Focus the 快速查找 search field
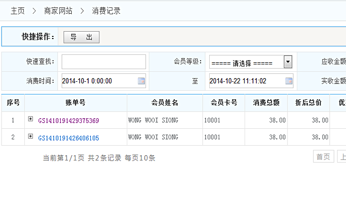 [104, 62]
